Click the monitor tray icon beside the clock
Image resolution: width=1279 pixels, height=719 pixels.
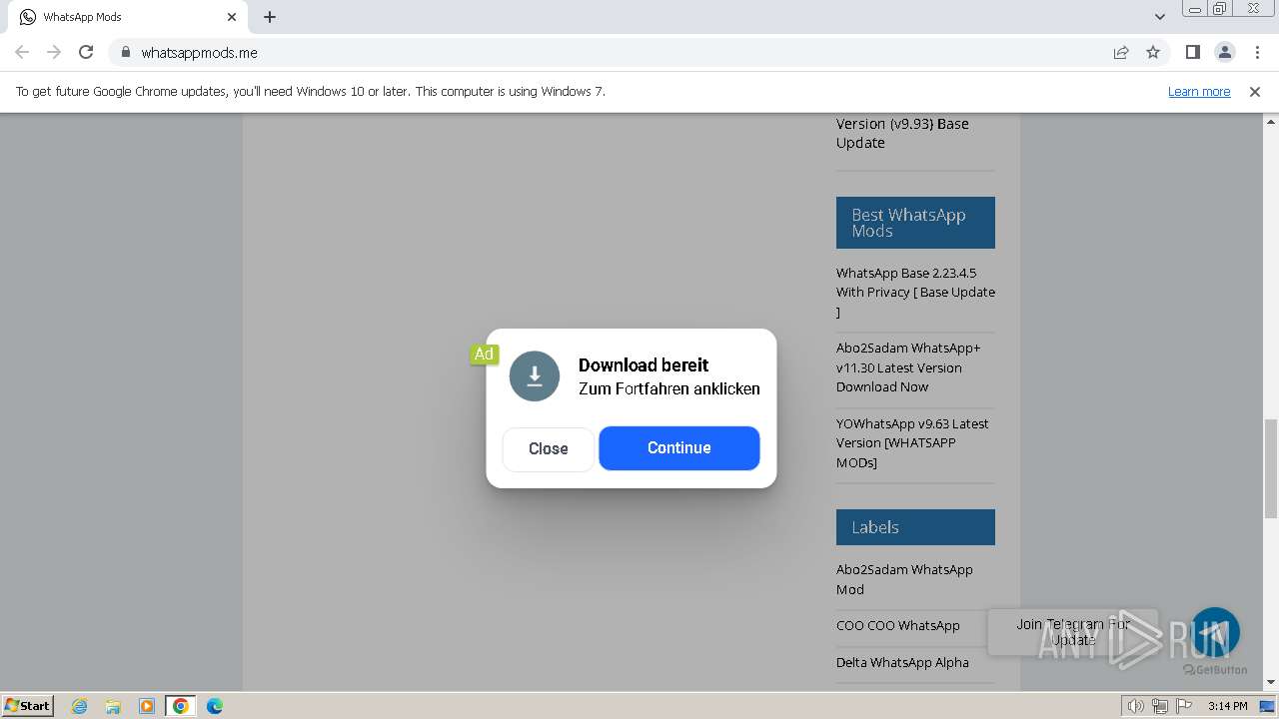point(1267,706)
